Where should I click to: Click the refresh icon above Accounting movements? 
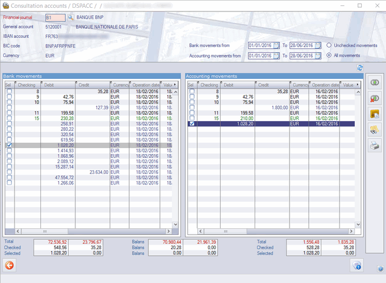pyautogui.click(x=360, y=67)
